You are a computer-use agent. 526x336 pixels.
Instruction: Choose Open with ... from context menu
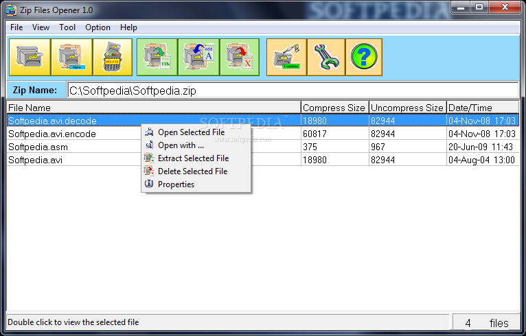pyautogui.click(x=196, y=145)
